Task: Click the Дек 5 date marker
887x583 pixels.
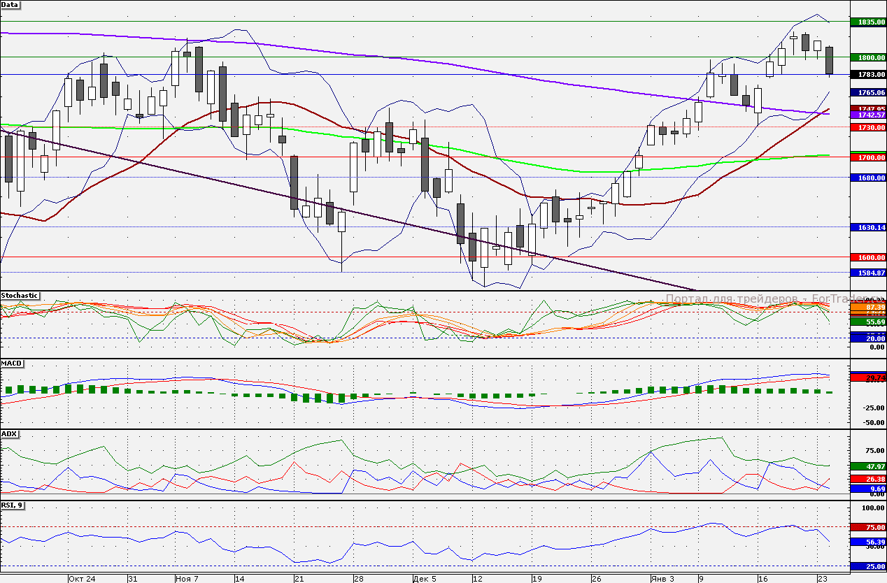Action: [425, 579]
